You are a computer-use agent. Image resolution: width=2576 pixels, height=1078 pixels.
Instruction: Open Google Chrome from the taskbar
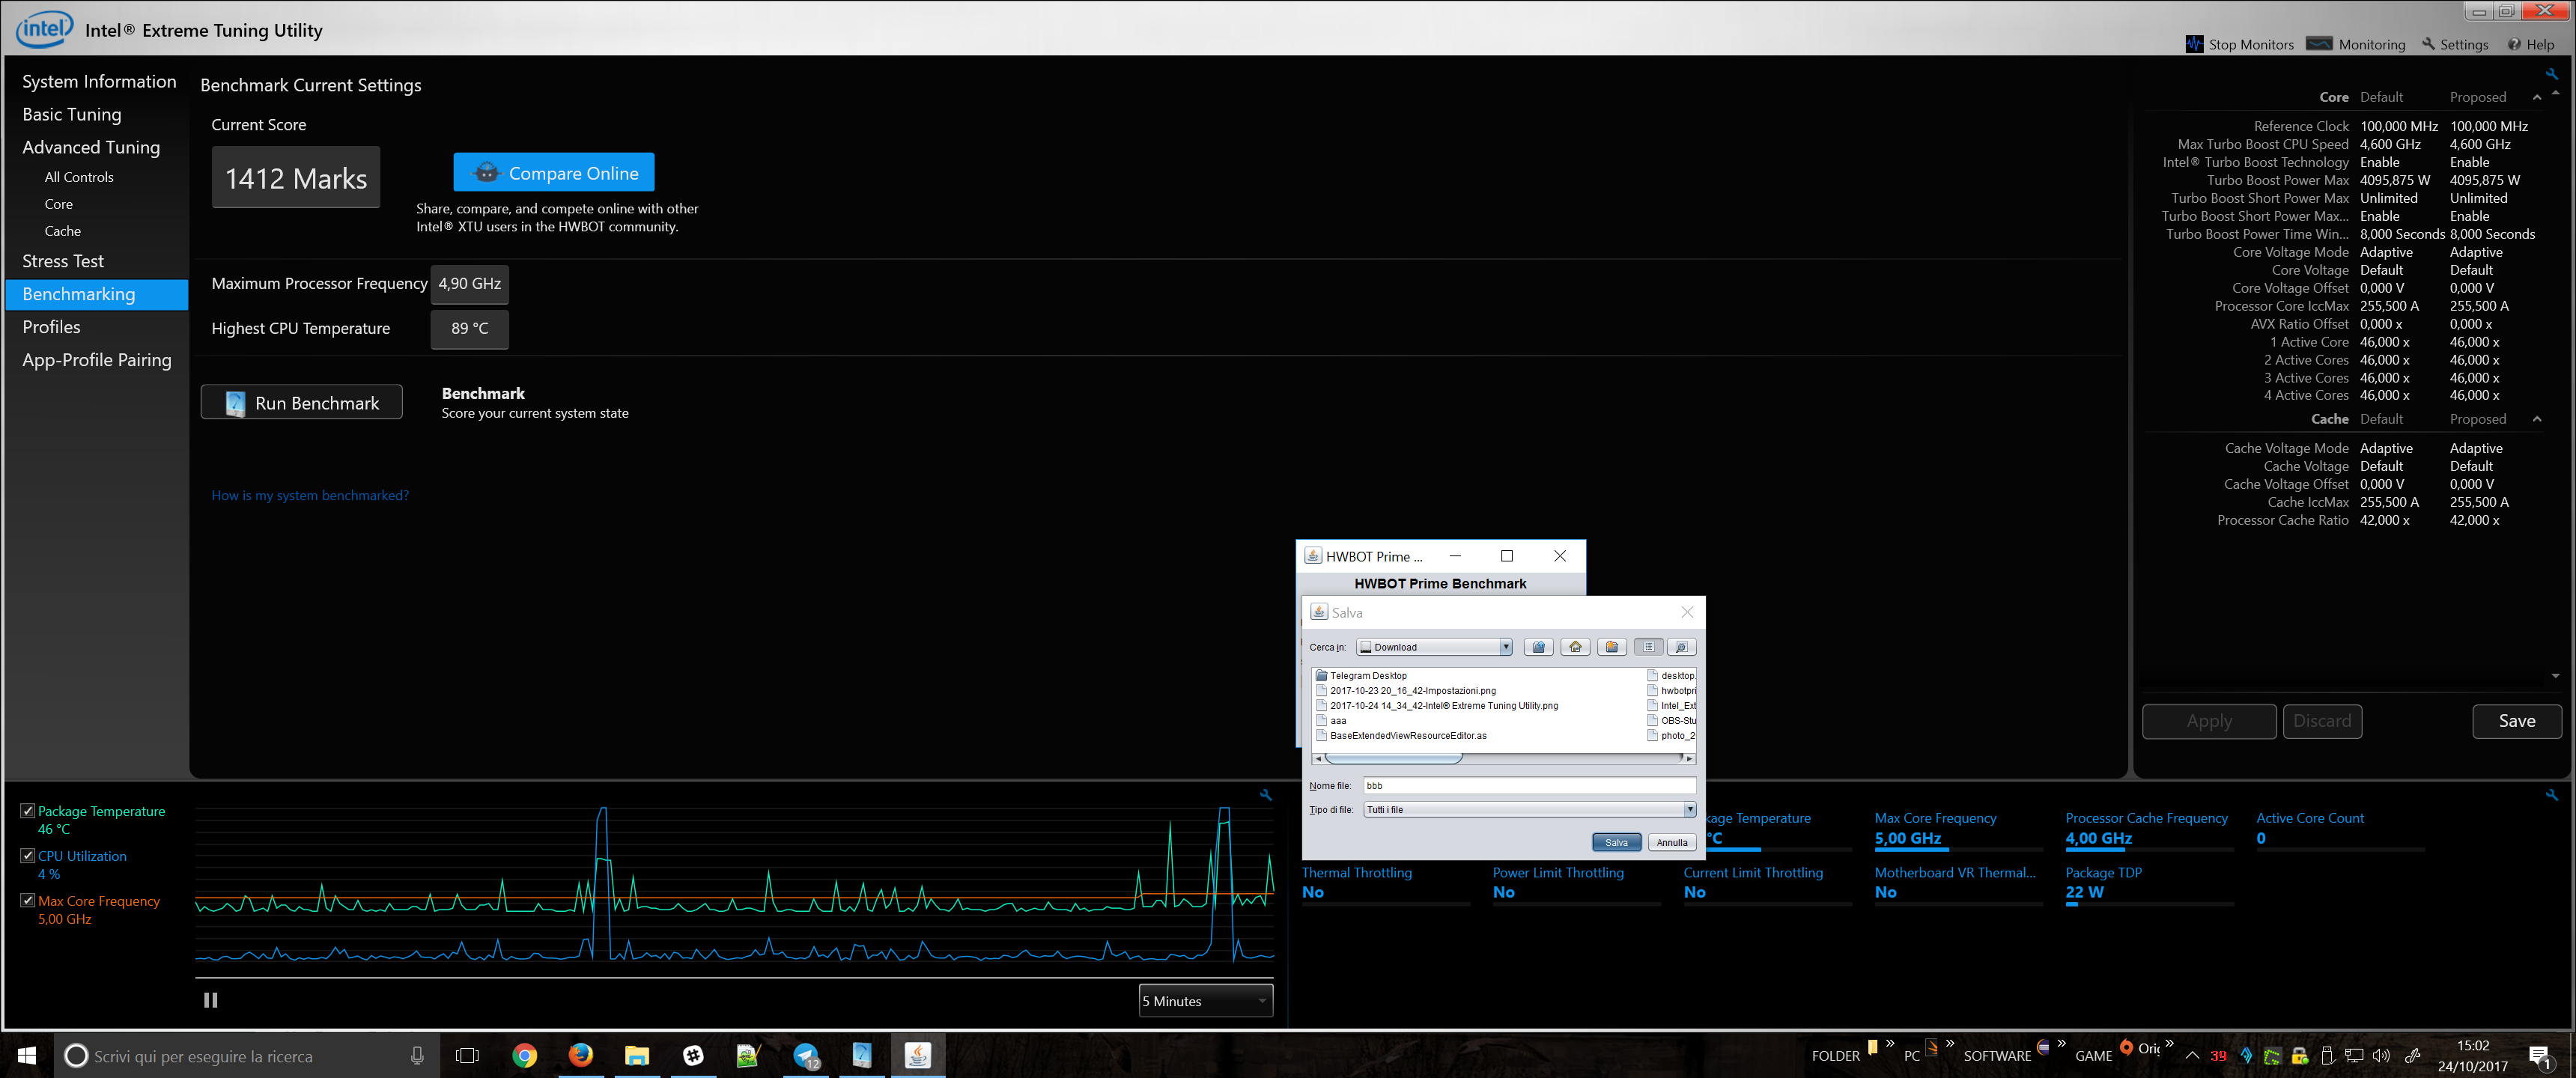point(524,1055)
